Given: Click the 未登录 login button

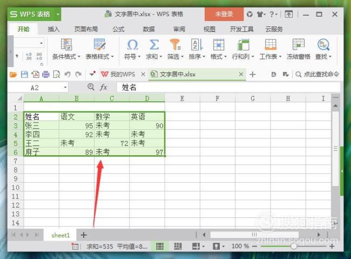Looking at the screenshot, I should 224,14.
